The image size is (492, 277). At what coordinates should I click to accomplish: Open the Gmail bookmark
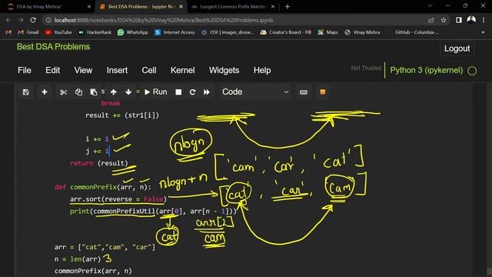point(28,32)
